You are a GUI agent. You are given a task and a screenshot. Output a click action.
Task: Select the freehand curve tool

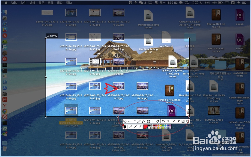(130, 121)
